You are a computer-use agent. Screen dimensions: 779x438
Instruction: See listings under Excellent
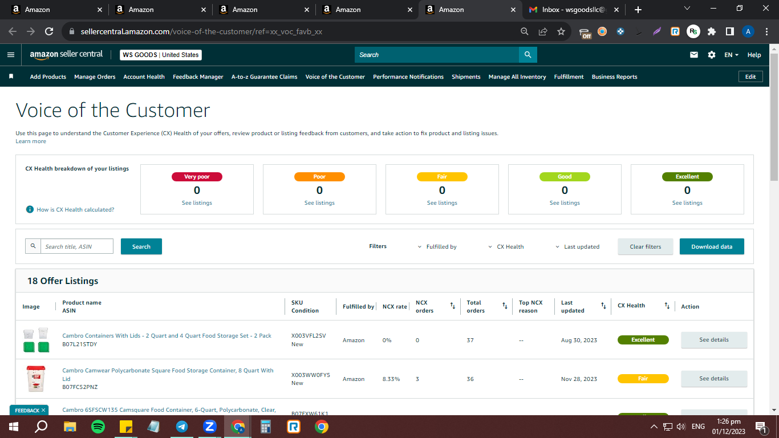point(687,203)
